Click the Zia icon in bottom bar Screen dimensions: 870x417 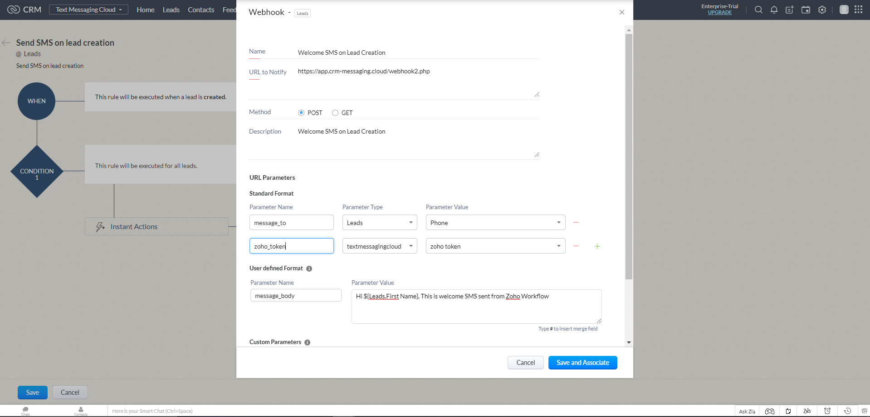[x=807, y=411]
